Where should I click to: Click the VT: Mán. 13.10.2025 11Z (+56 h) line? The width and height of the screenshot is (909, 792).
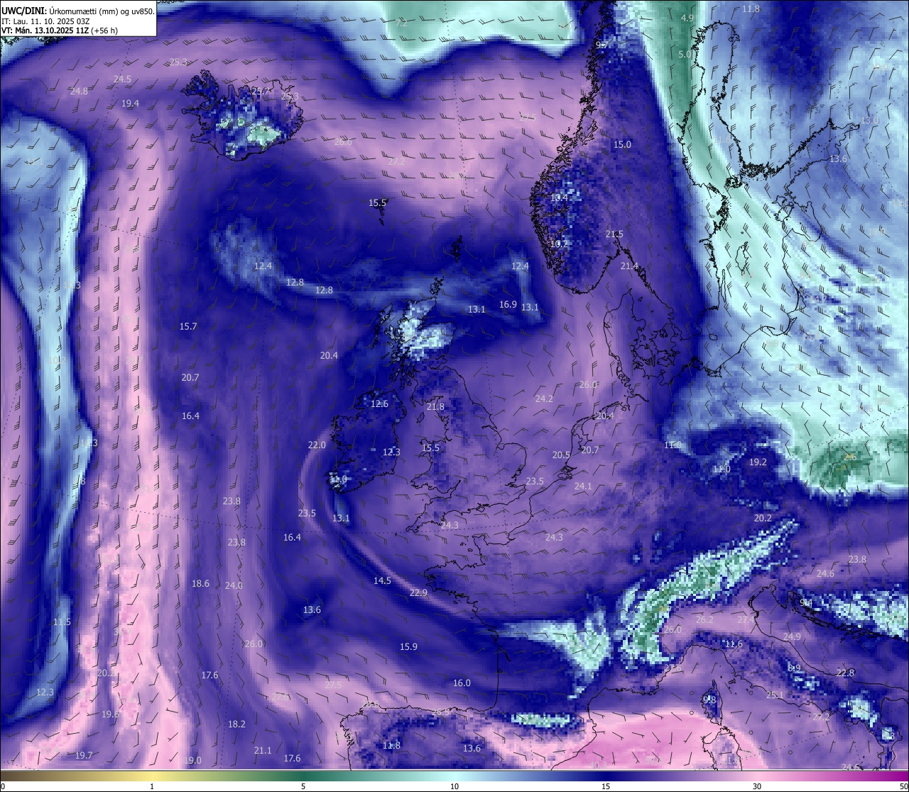[60, 31]
